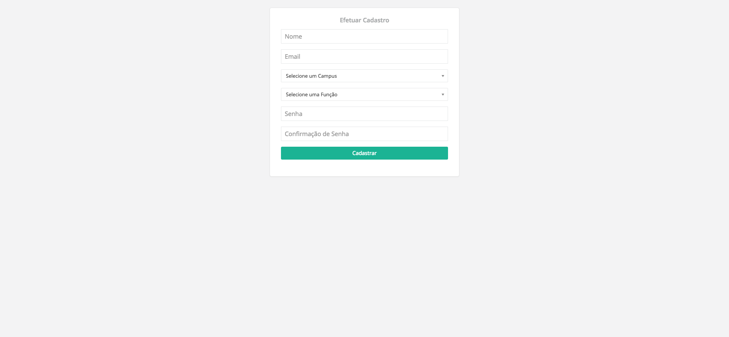
Task: Focus the password confirmation input
Action: pyautogui.click(x=364, y=134)
